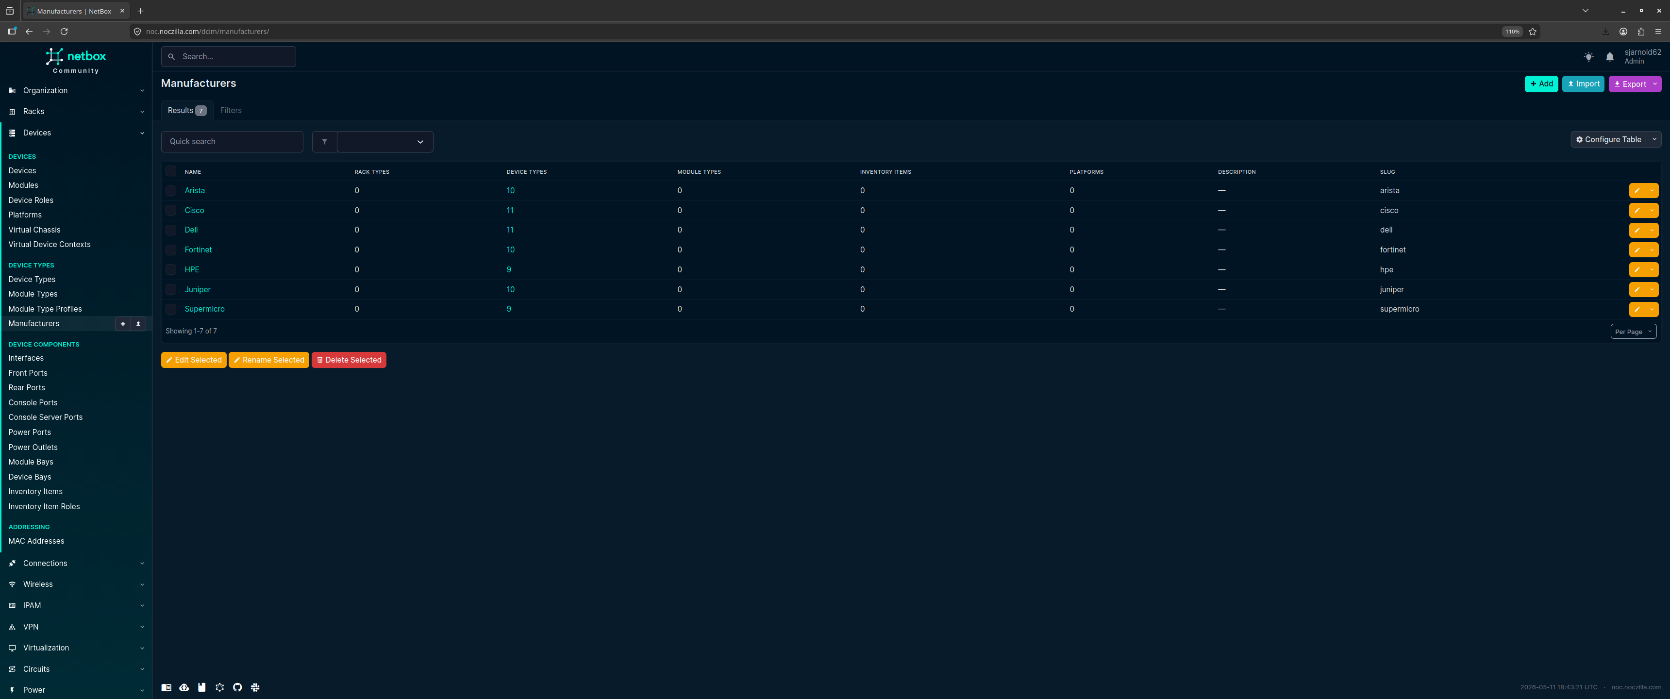Open the Export dropdown arrow
Screen dimensions: 1670x699
pos(1655,83)
